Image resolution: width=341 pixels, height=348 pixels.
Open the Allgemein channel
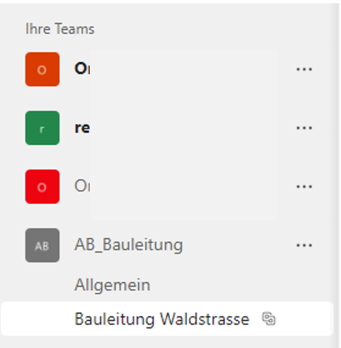tap(113, 285)
